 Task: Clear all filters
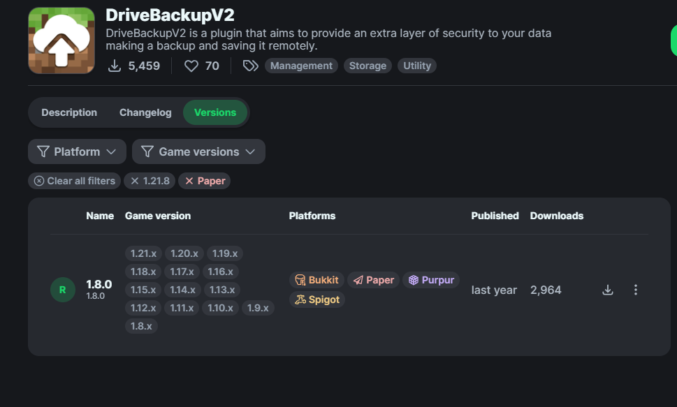(x=74, y=181)
